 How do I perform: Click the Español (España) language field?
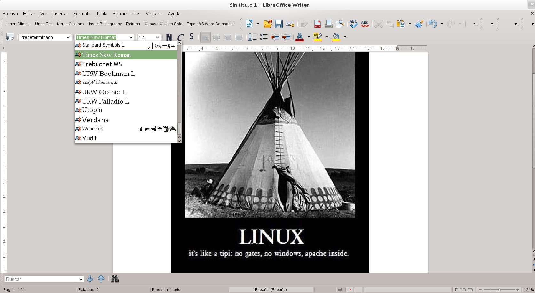tap(271, 290)
